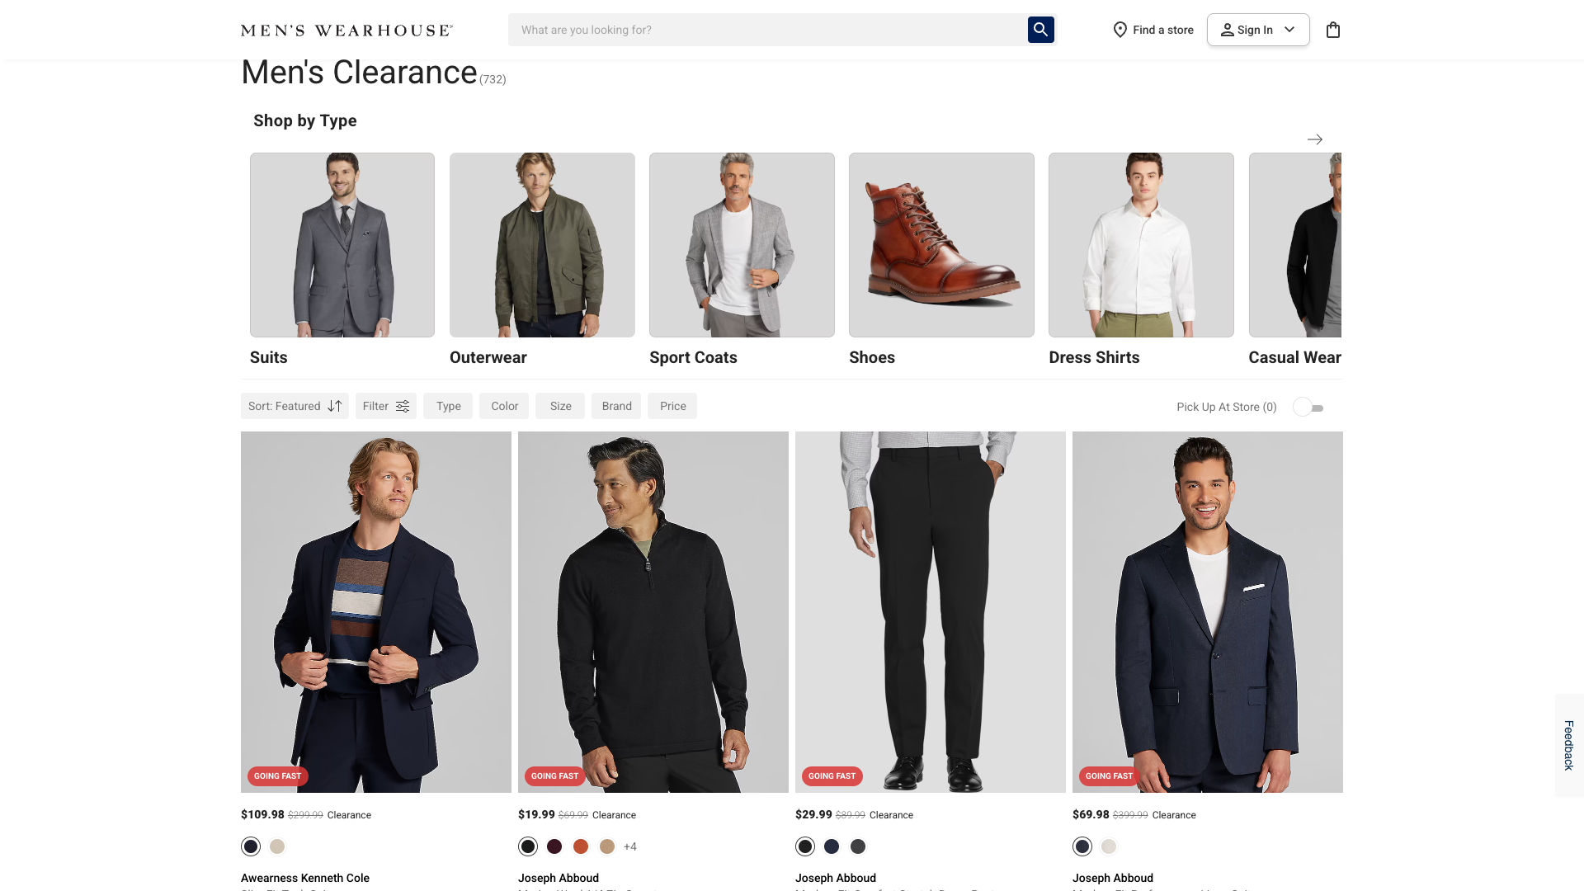Open the Shoes category thumbnail
This screenshot has height=891, width=1584.
click(x=941, y=245)
